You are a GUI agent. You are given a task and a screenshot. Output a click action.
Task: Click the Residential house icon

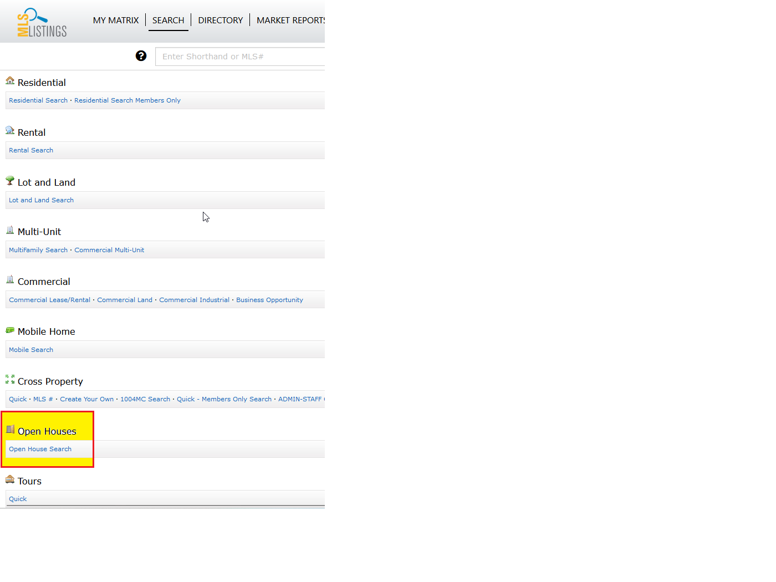[10, 81]
